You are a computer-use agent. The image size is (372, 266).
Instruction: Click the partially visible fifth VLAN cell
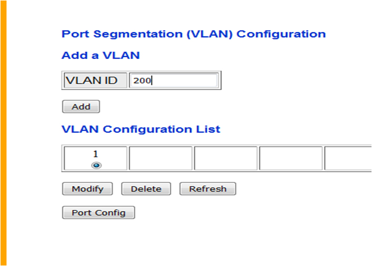348,159
